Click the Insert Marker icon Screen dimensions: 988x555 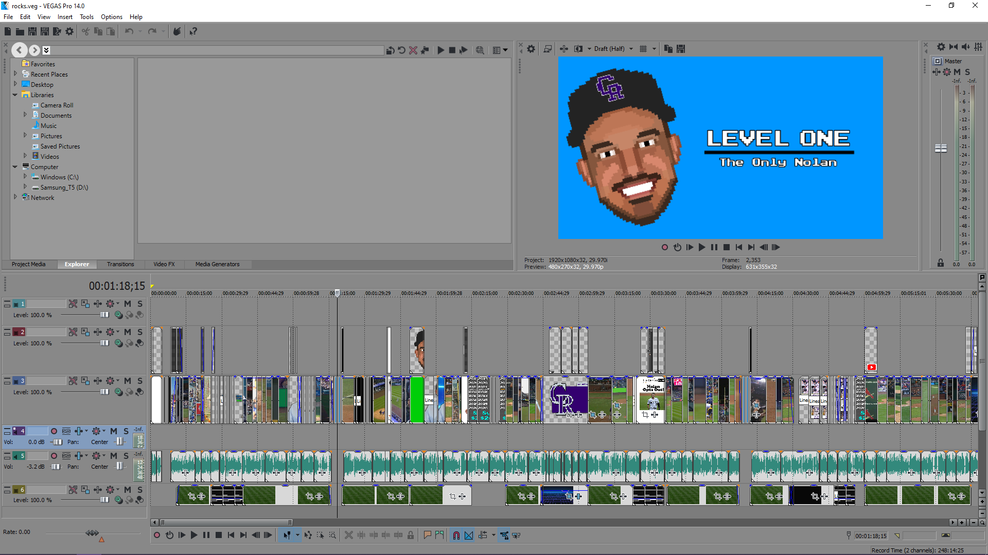427,535
